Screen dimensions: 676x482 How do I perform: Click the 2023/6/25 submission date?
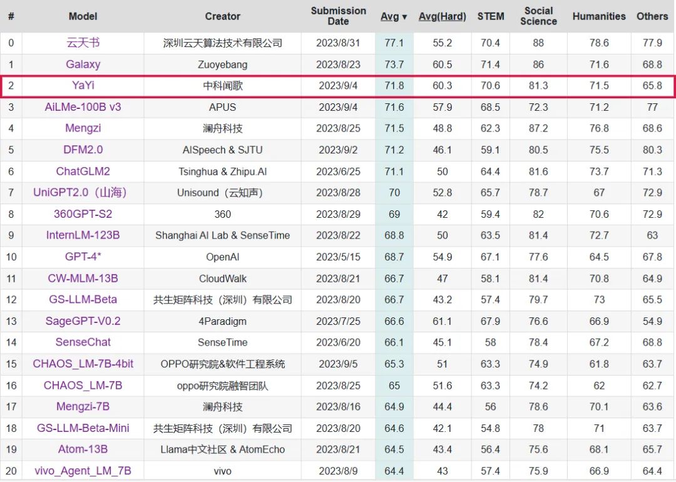click(x=338, y=172)
